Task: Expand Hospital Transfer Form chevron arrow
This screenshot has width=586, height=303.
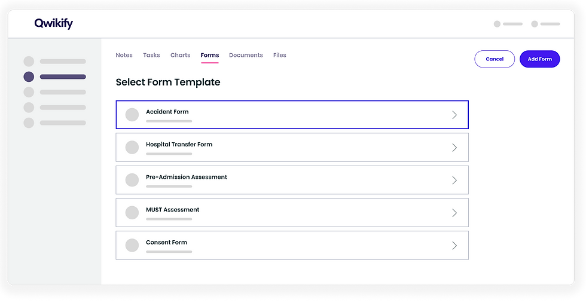Action: (x=454, y=148)
